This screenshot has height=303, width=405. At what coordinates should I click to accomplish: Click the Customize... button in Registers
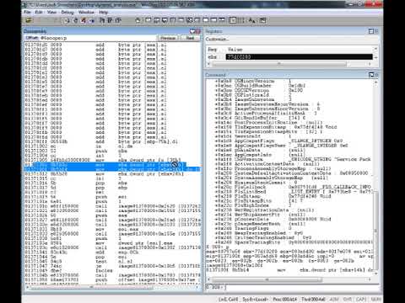coord(217,40)
